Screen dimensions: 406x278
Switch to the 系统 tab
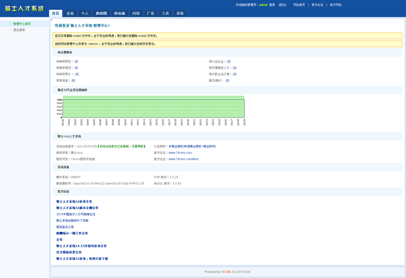pos(180,13)
